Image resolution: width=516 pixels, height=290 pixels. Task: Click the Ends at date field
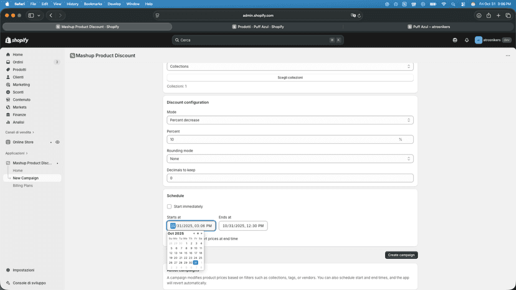point(243,226)
